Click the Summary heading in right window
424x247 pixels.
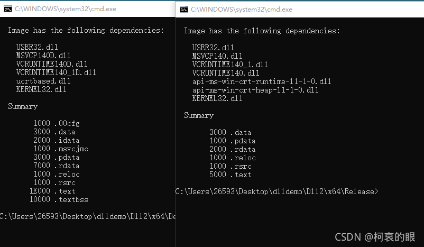point(199,115)
